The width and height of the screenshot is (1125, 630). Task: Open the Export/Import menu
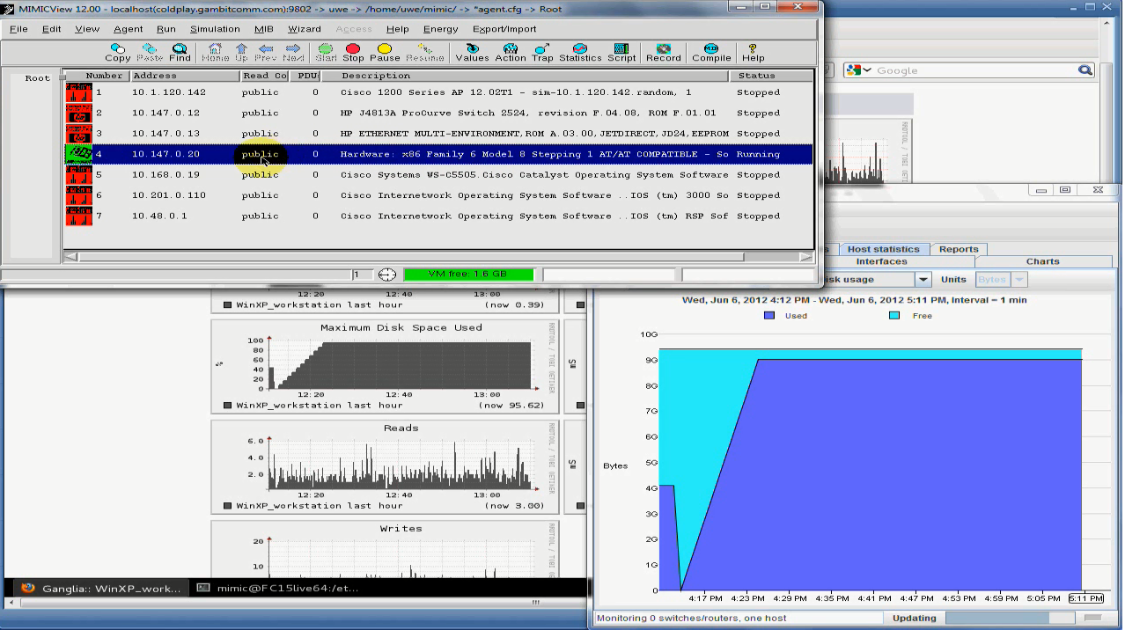[504, 29]
